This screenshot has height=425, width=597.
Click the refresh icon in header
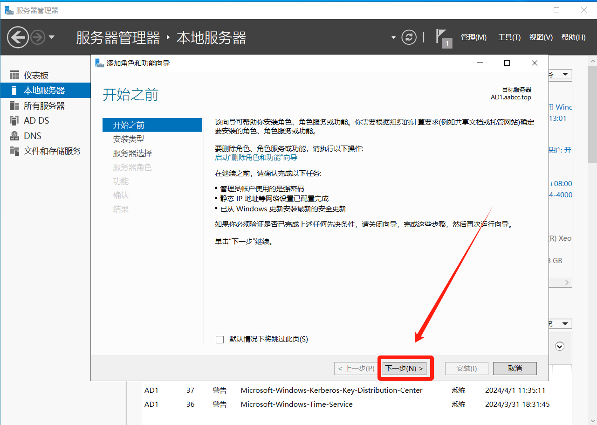click(409, 37)
